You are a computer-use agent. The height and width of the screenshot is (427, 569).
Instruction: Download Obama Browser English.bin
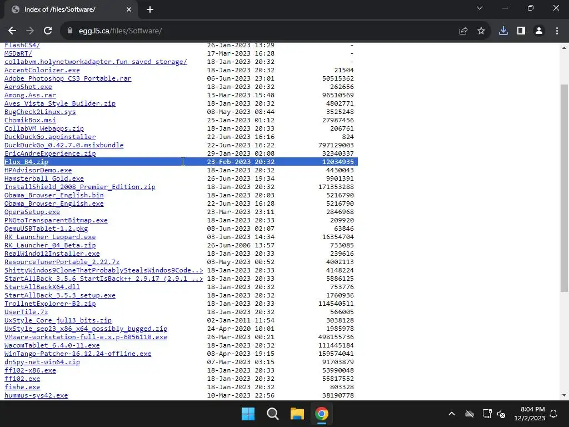[54, 195]
